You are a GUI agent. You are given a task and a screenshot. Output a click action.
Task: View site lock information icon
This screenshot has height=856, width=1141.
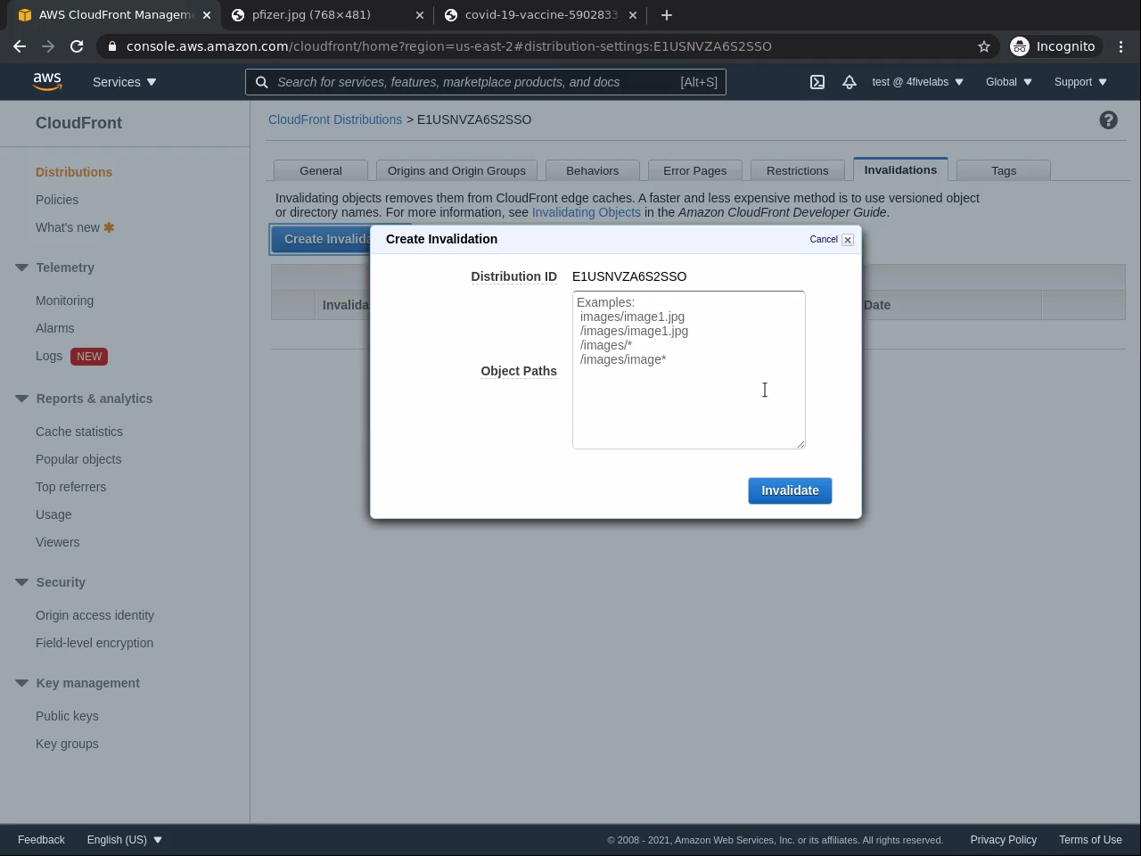coord(111,46)
